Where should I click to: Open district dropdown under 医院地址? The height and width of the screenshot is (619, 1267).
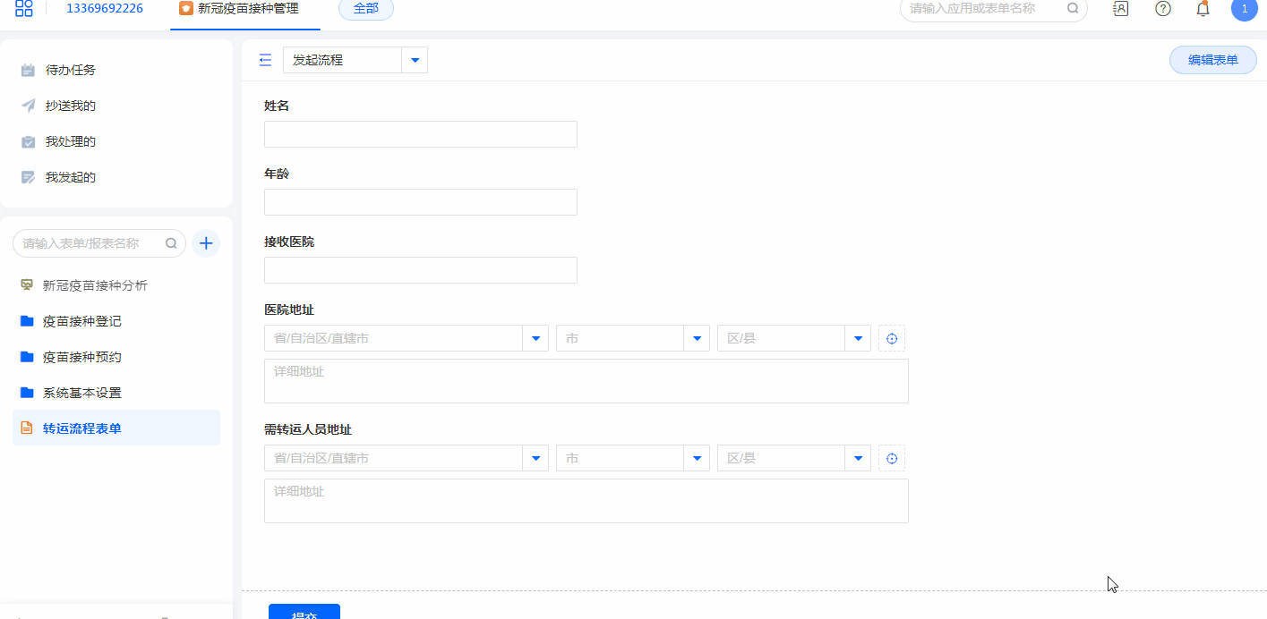pos(858,338)
